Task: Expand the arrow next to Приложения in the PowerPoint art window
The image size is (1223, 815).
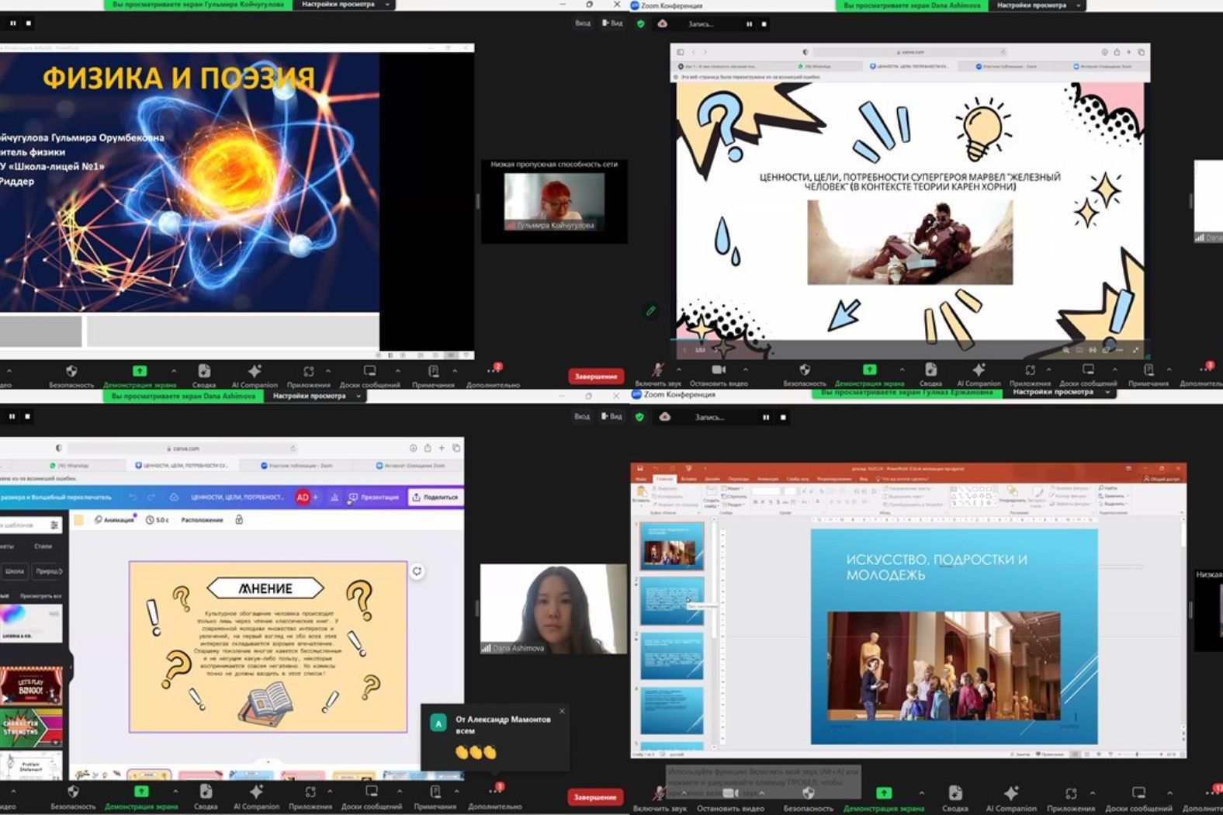Action: click(1092, 793)
